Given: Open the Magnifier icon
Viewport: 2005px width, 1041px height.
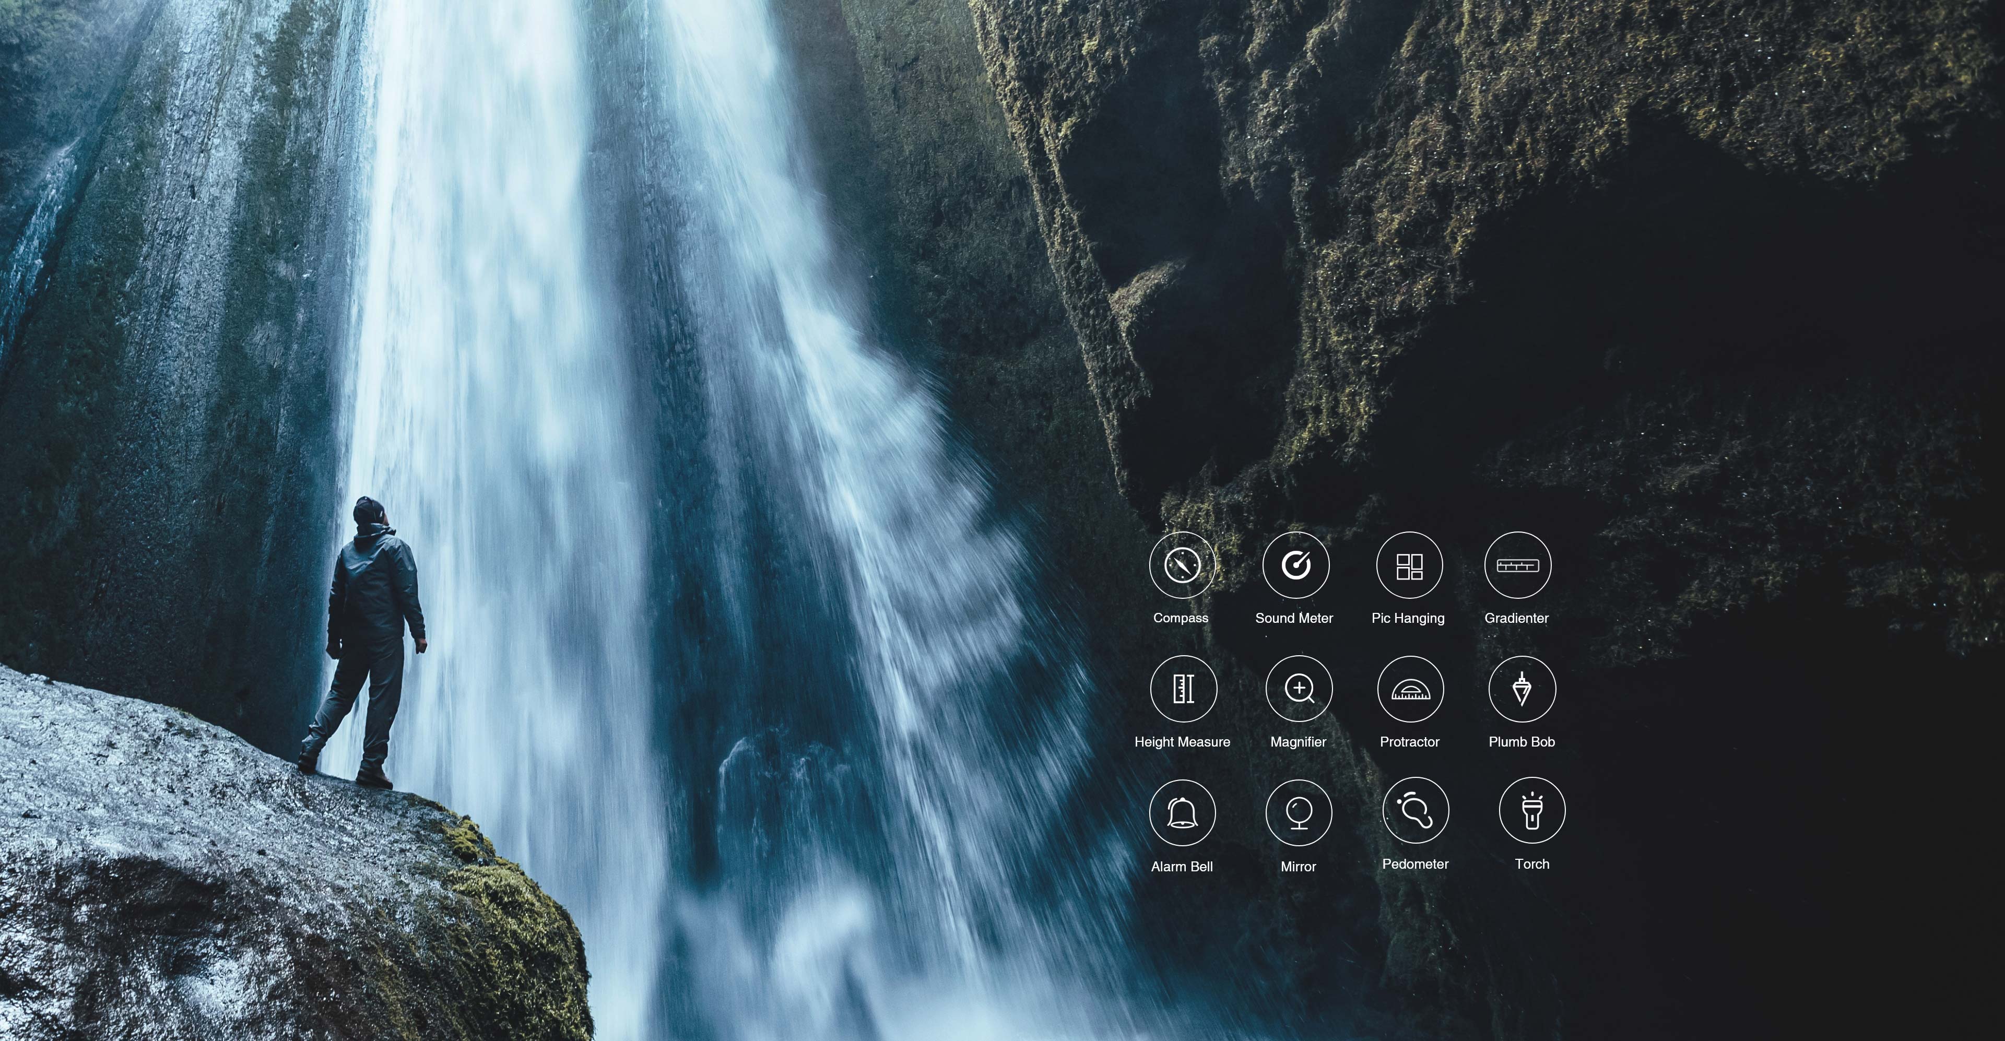Looking at the screenshot, I should coord(1298,689).
